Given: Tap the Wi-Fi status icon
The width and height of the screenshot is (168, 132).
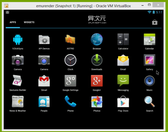Looking at the screenshot, I should click(150, 12).
